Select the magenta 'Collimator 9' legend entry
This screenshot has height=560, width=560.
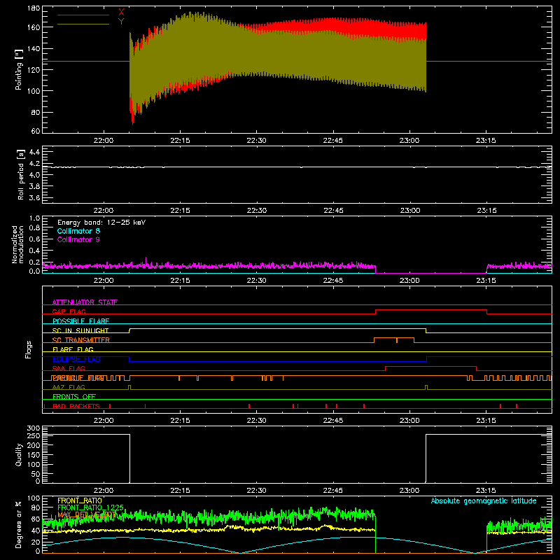click(78, 239)
